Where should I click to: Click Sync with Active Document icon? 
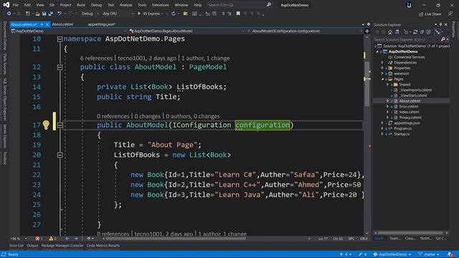[x=415, y=32]
